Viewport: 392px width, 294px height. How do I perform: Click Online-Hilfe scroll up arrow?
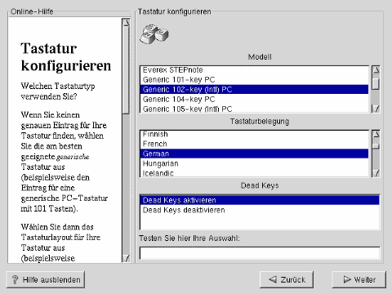tap(126, 22)
